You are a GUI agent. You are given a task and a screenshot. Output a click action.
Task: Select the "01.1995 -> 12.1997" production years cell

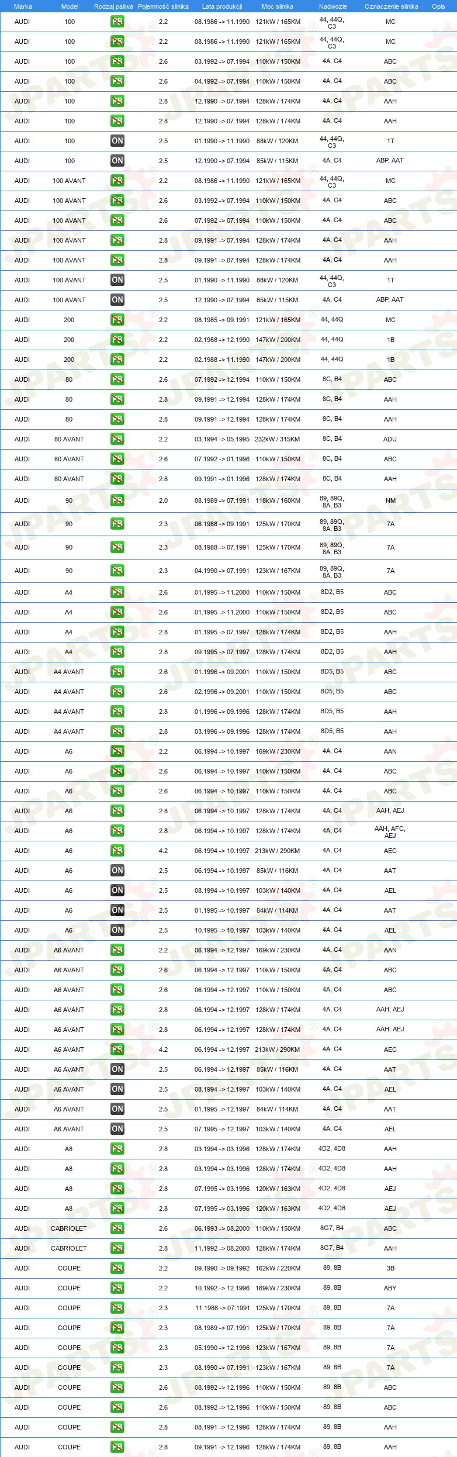pyautogui.click(x=222, y=1109)
